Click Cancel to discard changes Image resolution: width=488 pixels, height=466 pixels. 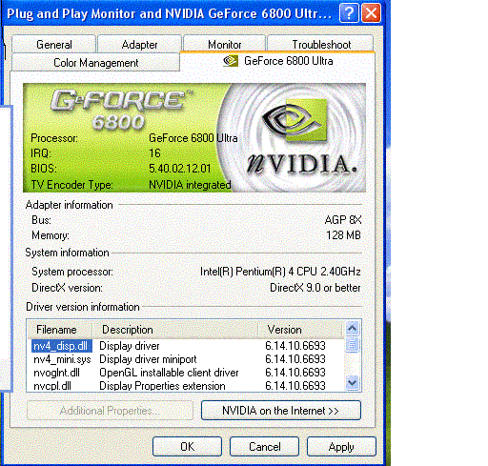tap(264, 447)
